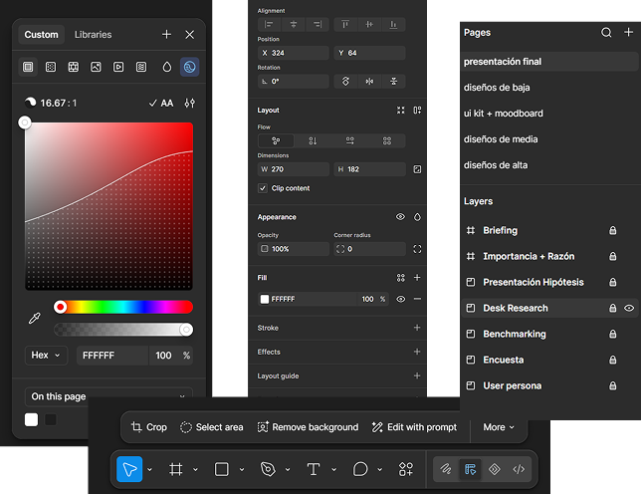Choose the white swatch on this page

tap(32, 419)
